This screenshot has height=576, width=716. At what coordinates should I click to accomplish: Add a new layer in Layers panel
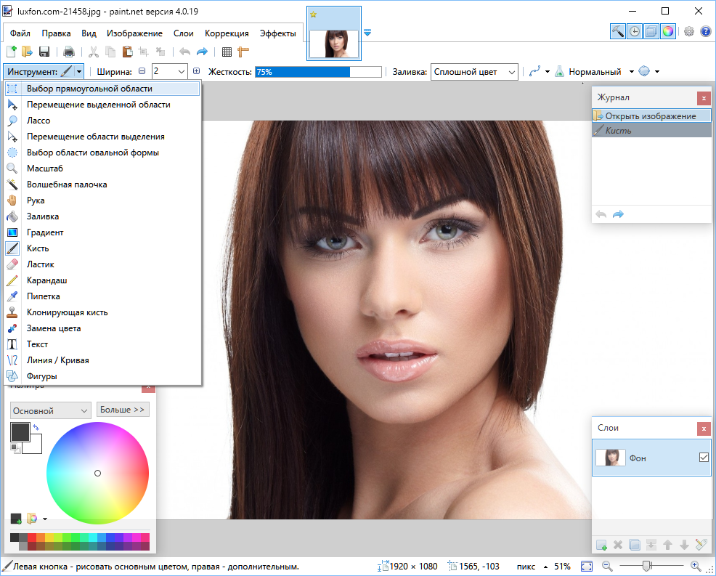(601, 545)
